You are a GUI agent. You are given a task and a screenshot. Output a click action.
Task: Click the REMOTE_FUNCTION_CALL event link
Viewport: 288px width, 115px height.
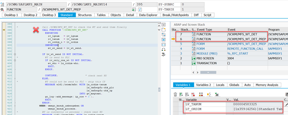point(246,49)
